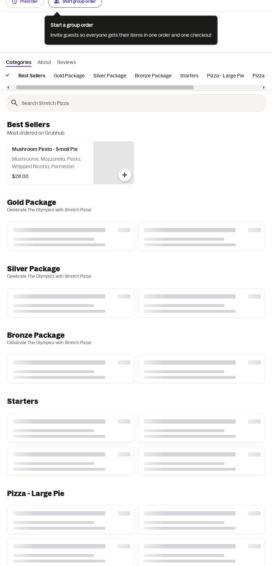Click Starters in the category navigation
This screenshot has height=566, width=272.
[189, 75]
